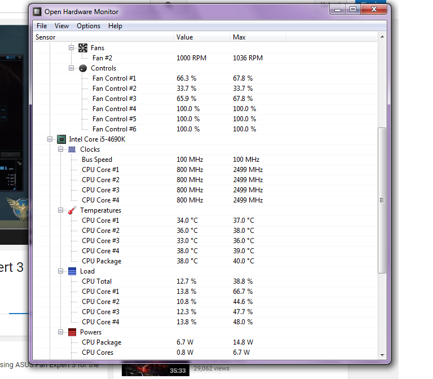Click the Clocks waveform icon
The image size is (433, 379).
click(72, 149)
